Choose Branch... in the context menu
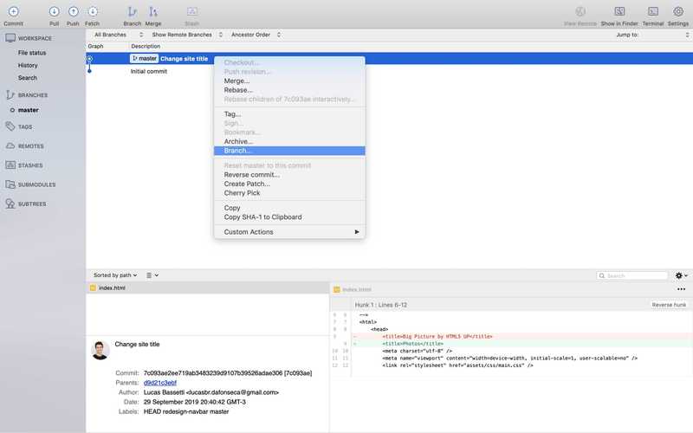This screenshot has width=693, height=433. coord(289,151)
